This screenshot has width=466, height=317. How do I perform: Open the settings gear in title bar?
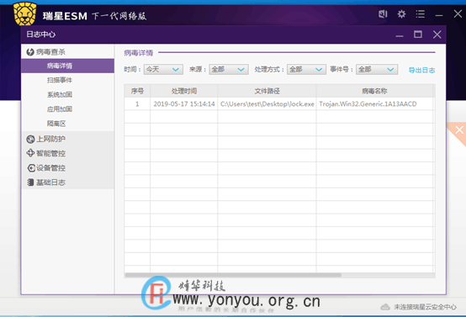[x=401, y=14]
